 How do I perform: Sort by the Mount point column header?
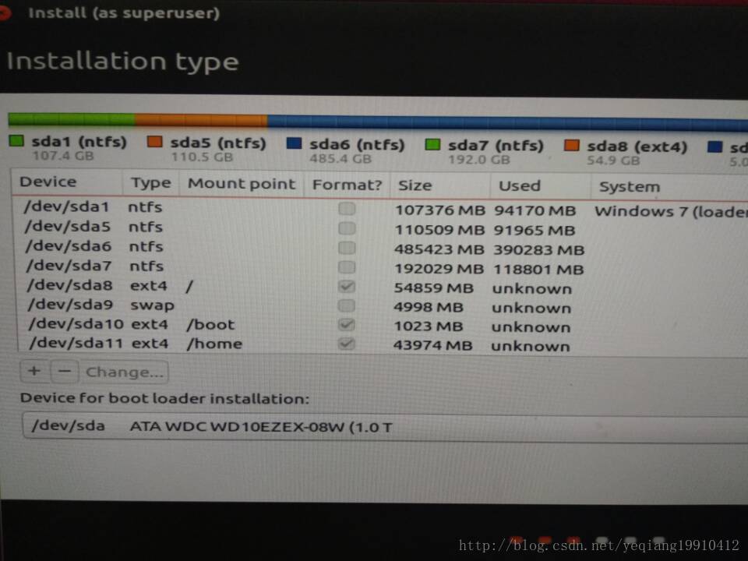(242, 184)
